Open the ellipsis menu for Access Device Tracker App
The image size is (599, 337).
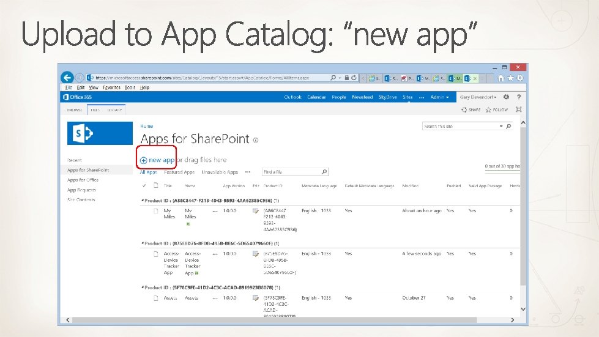click(x=215, y=254)
